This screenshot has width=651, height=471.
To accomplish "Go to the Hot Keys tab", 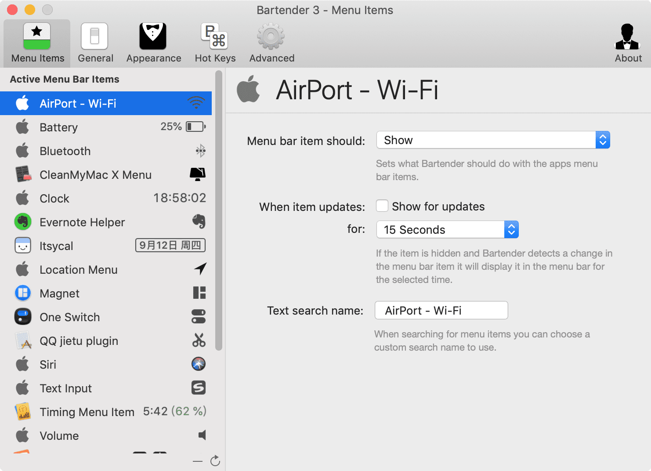I will (x=215, y=43).
